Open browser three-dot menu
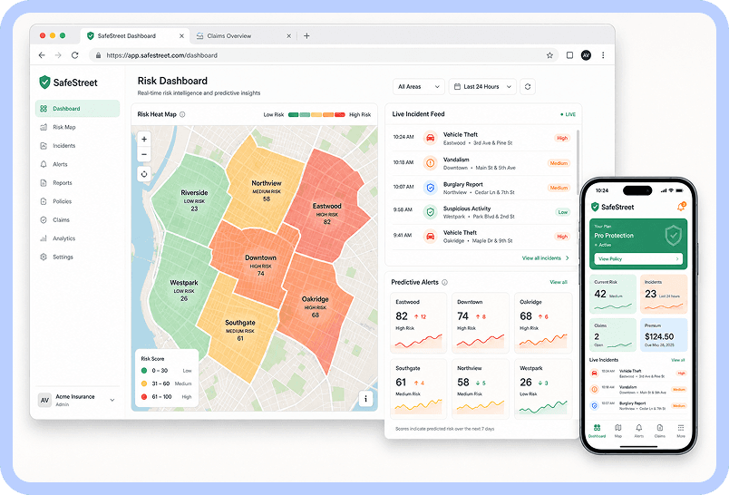Viewport: 729px width, 495px height. coord(603,55)
